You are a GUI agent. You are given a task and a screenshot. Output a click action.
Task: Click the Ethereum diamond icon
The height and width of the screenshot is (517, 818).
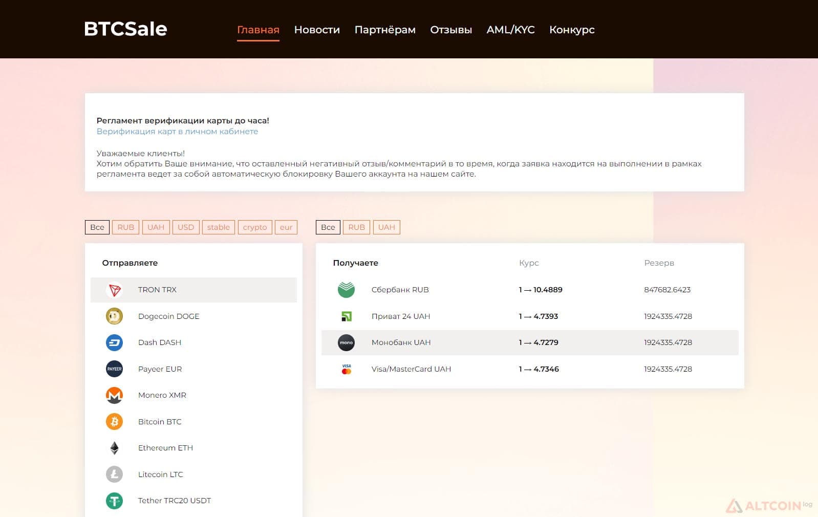click(115, 448)
